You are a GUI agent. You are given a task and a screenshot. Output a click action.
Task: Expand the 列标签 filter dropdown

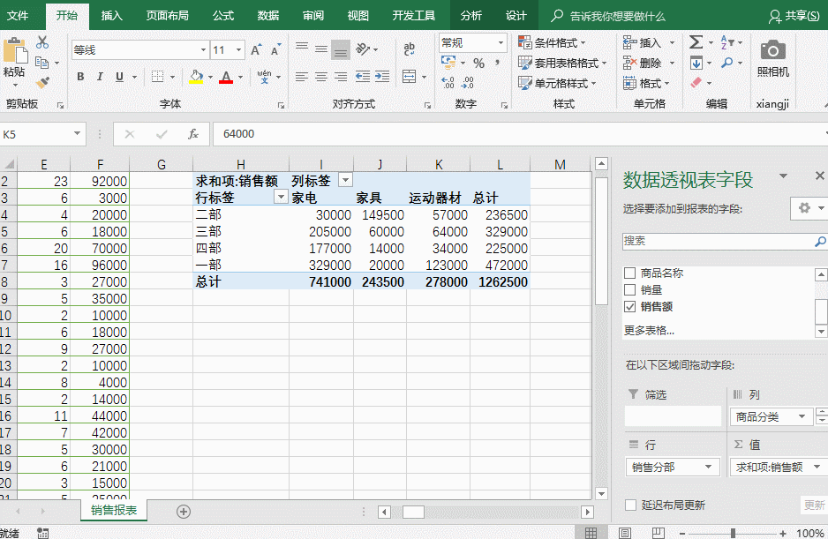coord(344,181)
